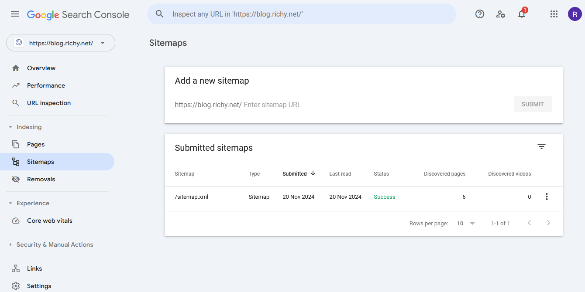The height and width of the screenshot is (292, 585).
Task: Click the Sitemaps tree icon
Action: (16, 162)
